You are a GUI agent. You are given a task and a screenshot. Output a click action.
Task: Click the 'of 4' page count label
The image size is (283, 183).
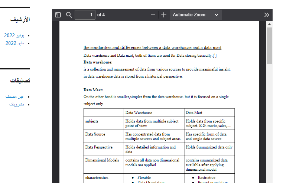[x=101, y=15]
